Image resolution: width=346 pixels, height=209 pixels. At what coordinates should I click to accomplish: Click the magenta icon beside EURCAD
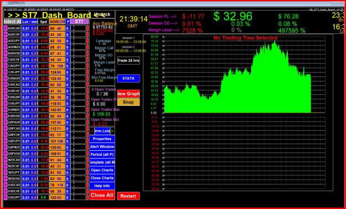[x=6, y=85]
